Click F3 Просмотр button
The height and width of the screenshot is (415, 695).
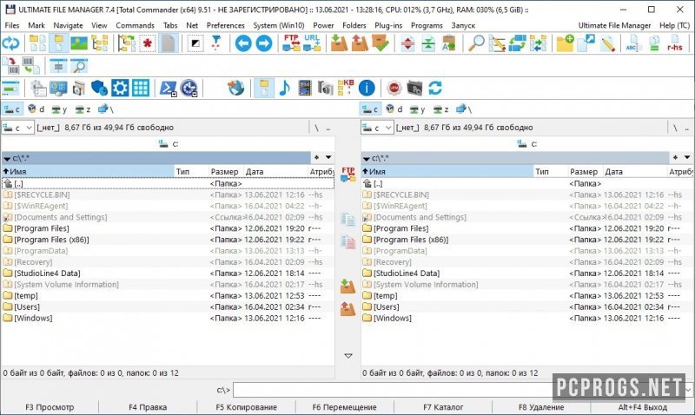[x=50, y=407]
